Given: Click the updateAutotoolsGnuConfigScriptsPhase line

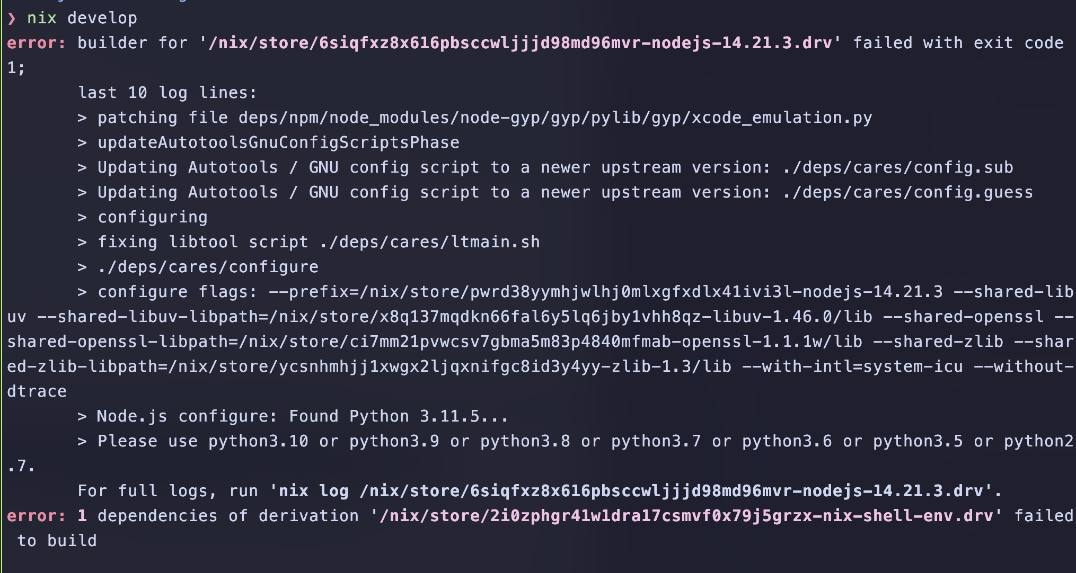Looking at the screenshot, I should [x=278, y=143].
